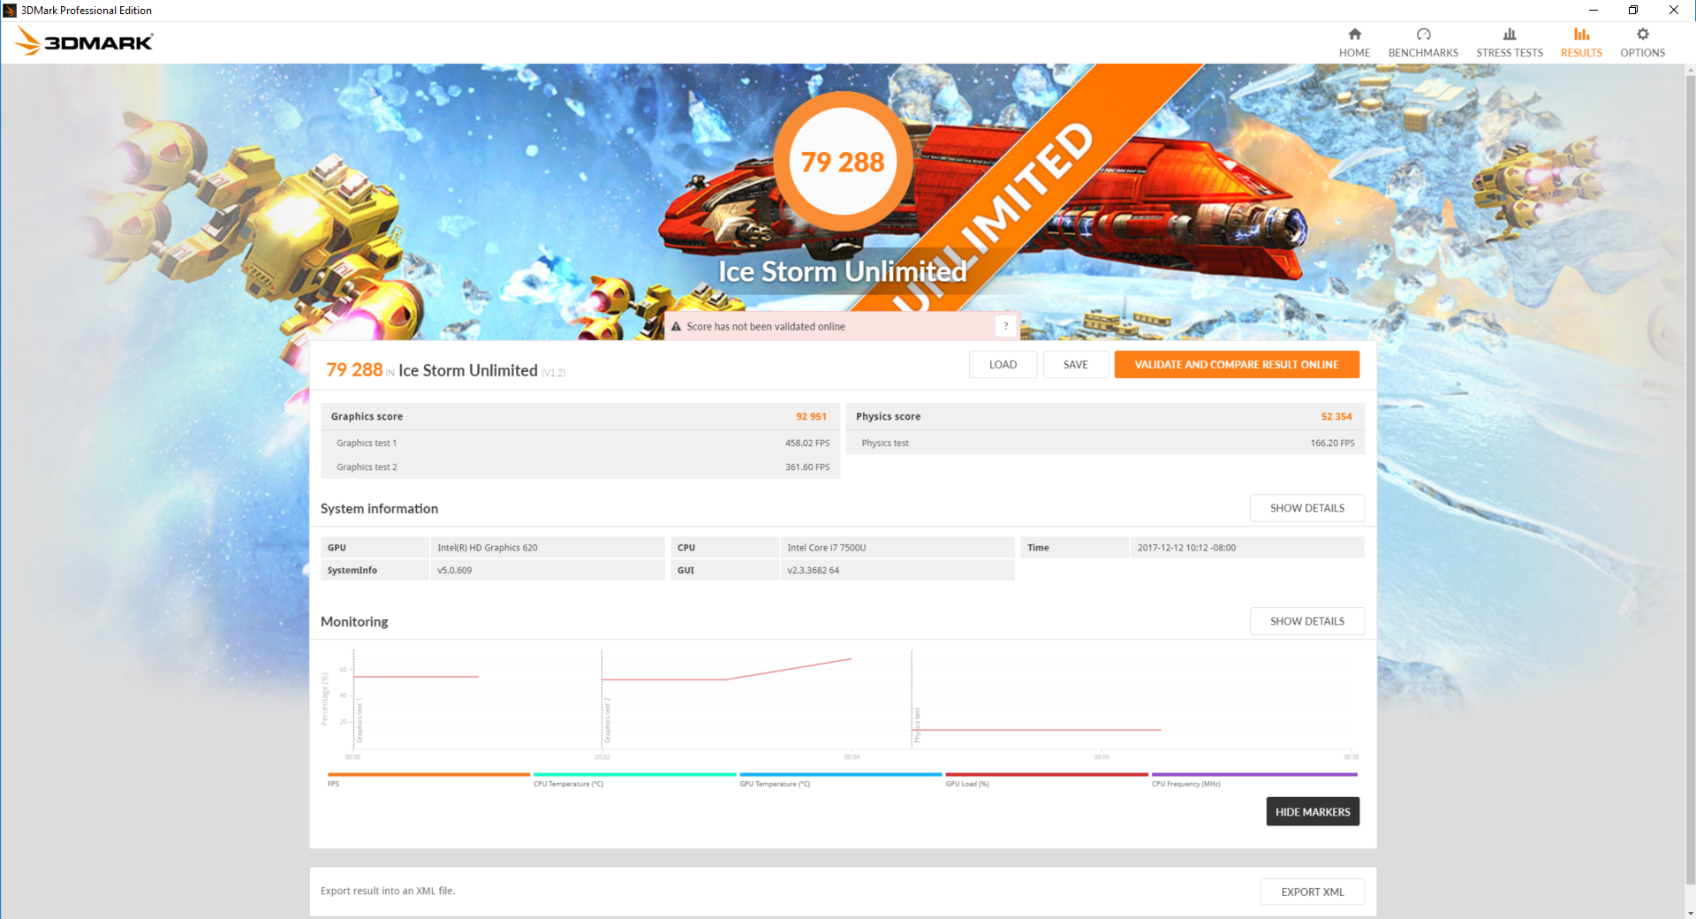The height and width of the screenshot is (919, 1696).
Task: Click the big 79 288 score circle
Action: click(843, 162)
